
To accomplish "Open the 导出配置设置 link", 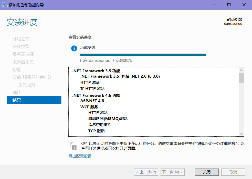I will 80,156.
